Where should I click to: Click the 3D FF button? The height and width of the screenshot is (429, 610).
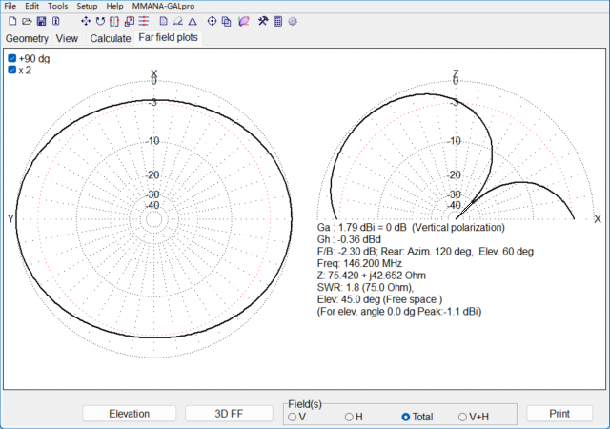pos(229,414)
